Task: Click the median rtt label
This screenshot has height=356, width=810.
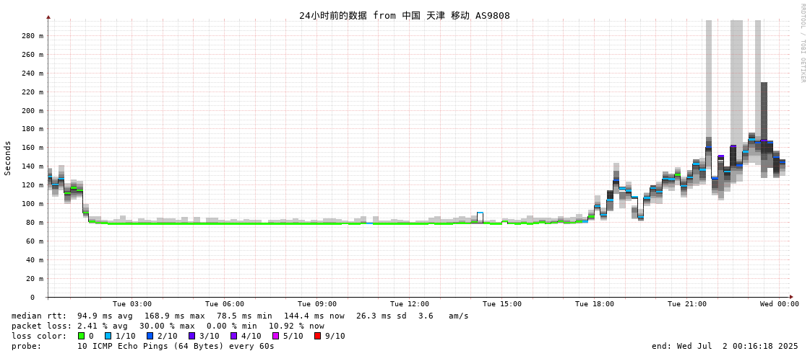Action: click(39, 316)
